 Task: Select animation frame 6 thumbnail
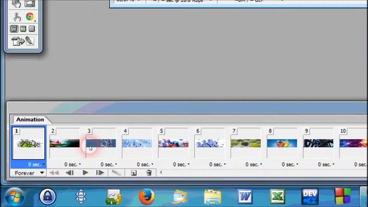(209, 143)
